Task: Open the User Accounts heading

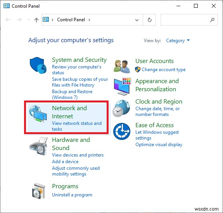Action: pyautogui.click(x=154, y=61)
